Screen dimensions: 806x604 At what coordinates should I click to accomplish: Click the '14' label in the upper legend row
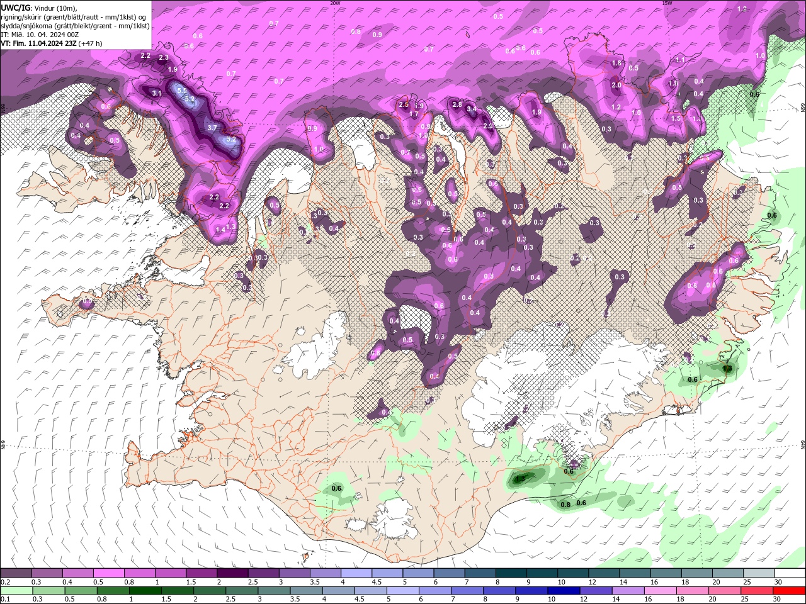click(623, 582)
